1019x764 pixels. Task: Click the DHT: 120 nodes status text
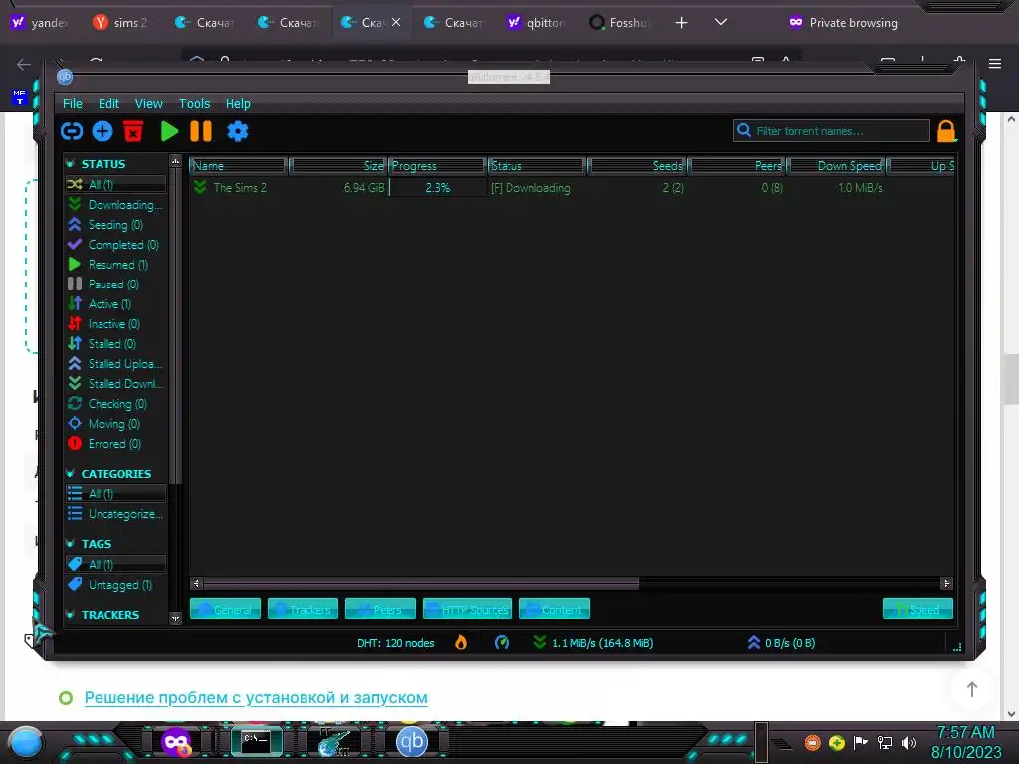(395, 643)
